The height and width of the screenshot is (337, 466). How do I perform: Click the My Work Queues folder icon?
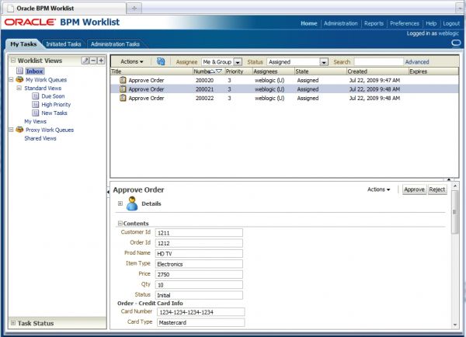tap(19, 79)
